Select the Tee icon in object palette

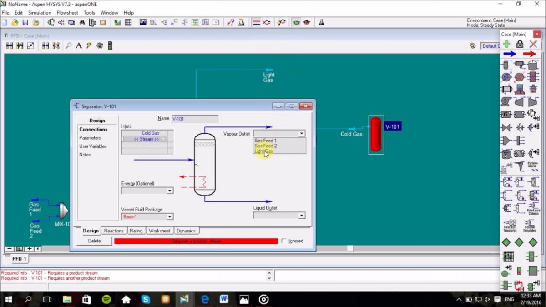point(519,141)
